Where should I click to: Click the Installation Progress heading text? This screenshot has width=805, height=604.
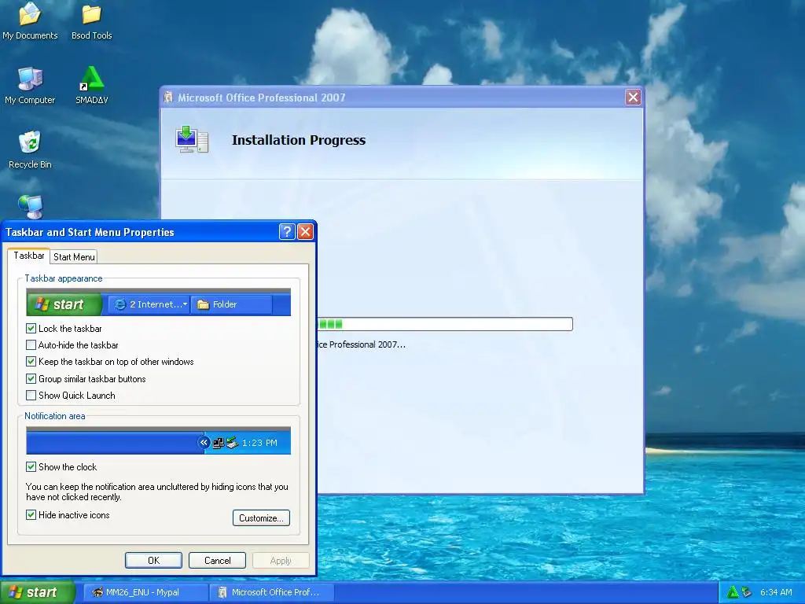[299, 140]
